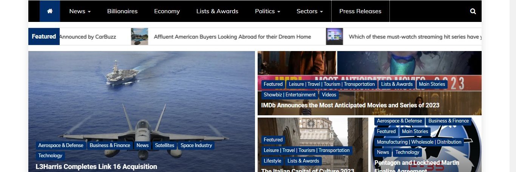The width and height of the screenshot is (516, 172).
Task: Select Featured tag on IMDb article
Action: pyautogui.click(x=273, y=84)
